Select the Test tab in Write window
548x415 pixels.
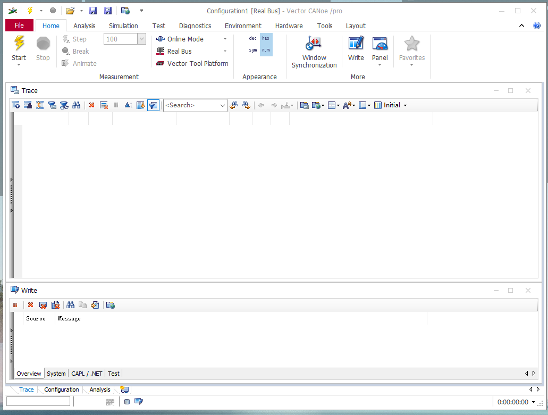point(114,374)
